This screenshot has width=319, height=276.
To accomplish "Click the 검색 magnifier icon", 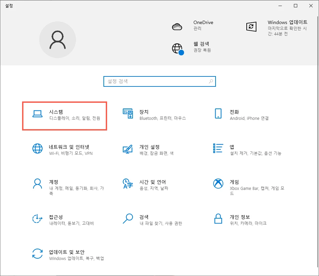I will coord(128,219).
